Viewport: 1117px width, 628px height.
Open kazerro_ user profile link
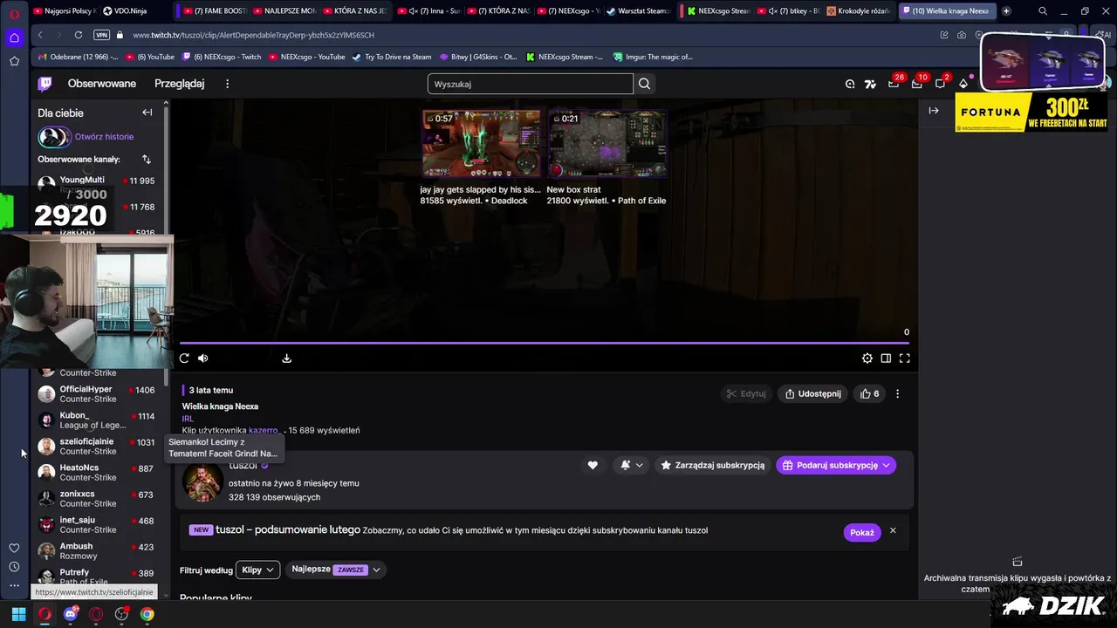[x=265, y=430]
